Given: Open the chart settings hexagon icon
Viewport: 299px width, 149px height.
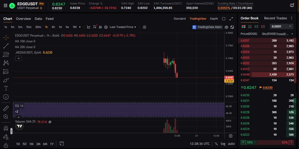Looking at the screenshot, I should coord(106,27).
